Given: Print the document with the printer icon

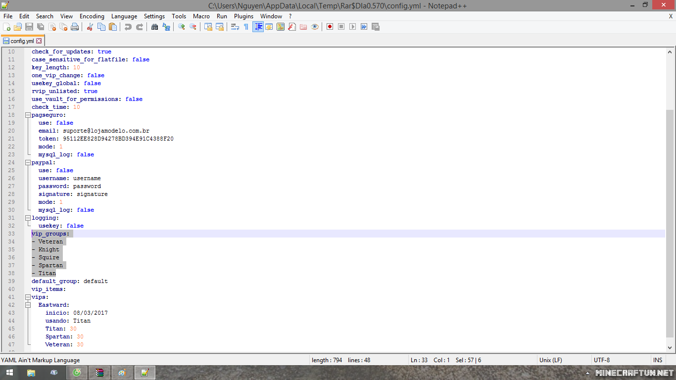Looking at the screenshot, I should (x=75, y=27).
